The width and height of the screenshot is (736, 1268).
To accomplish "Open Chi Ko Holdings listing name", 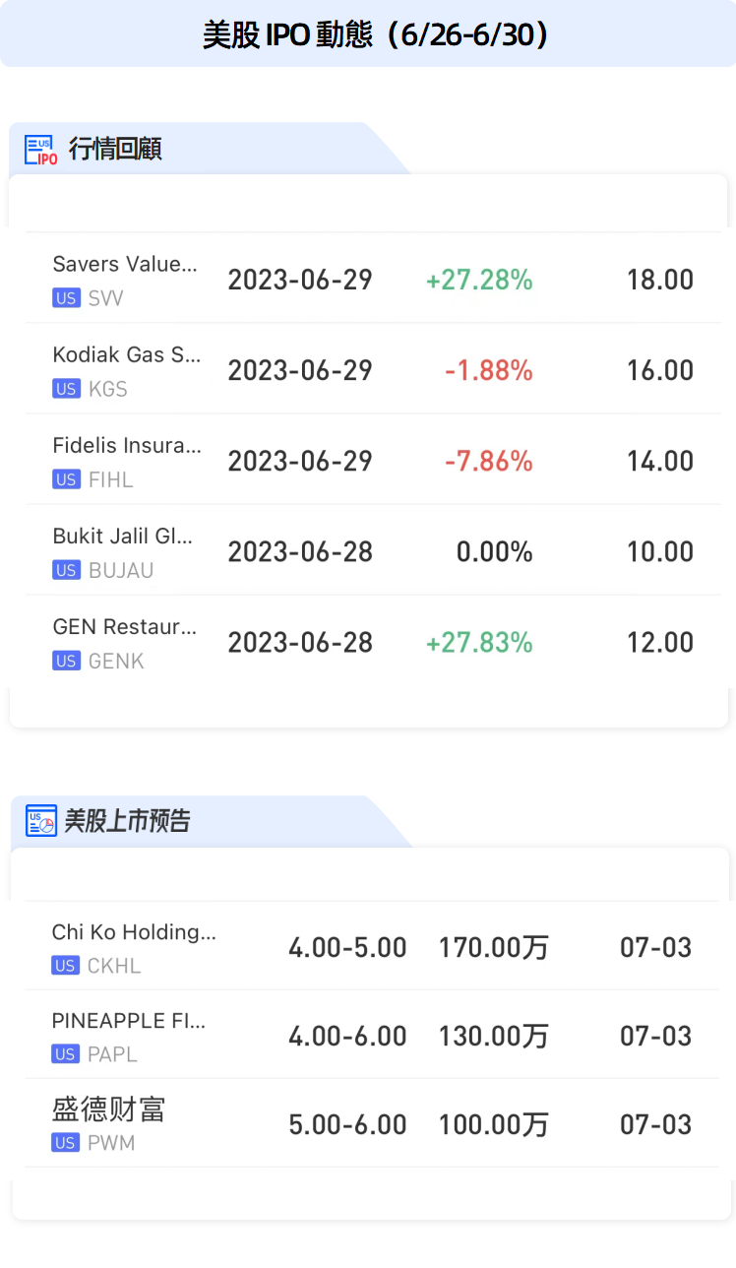I will tap(133, 932).
